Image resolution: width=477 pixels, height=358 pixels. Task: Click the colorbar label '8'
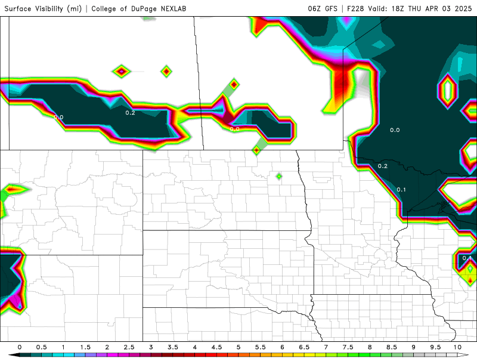pos(370,347)
